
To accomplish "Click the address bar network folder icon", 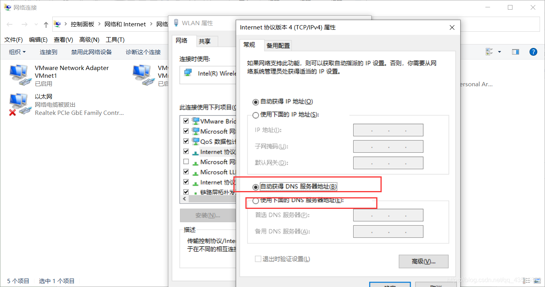I will click(x=57, y=24).
